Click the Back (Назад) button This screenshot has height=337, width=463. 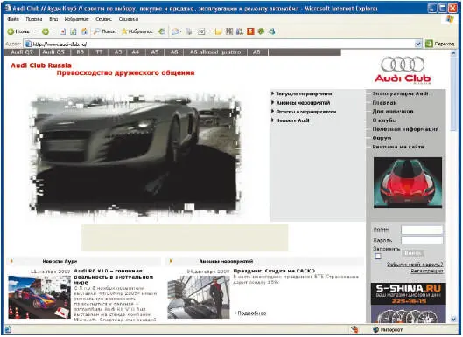pyautogui.click(x=18, y=31)
